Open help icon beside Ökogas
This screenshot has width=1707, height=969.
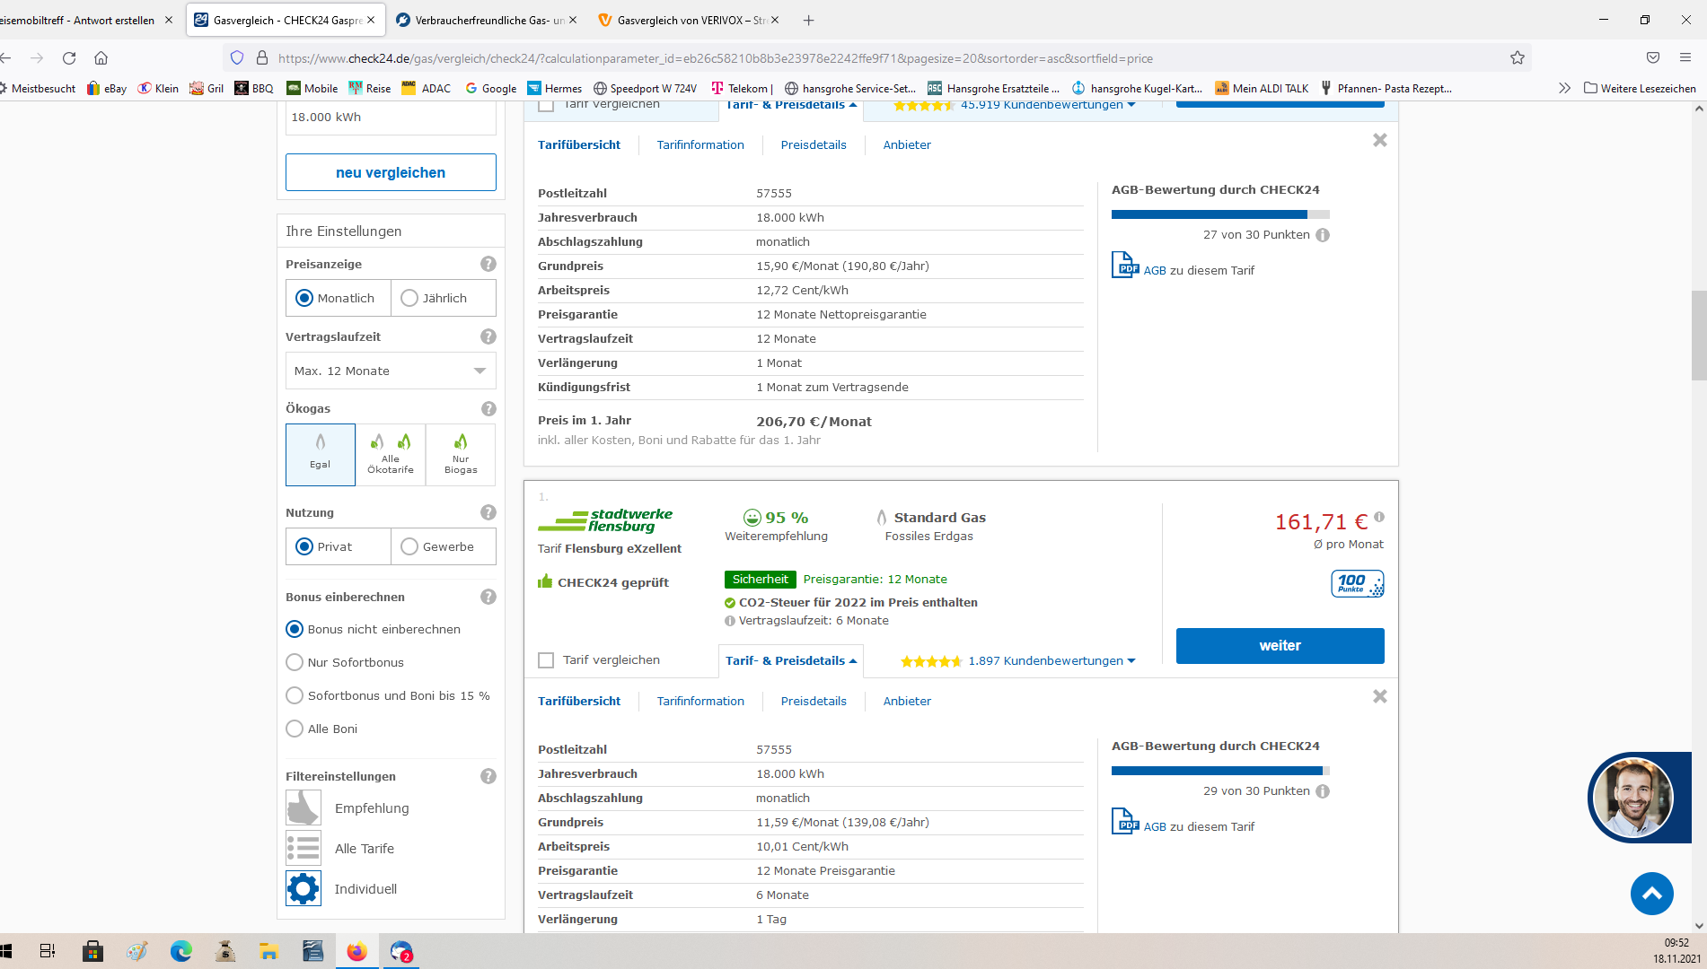488,408
